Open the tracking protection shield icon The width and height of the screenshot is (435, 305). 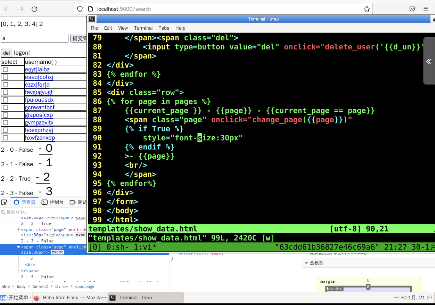pyautogui.click(x=80, y=9)
